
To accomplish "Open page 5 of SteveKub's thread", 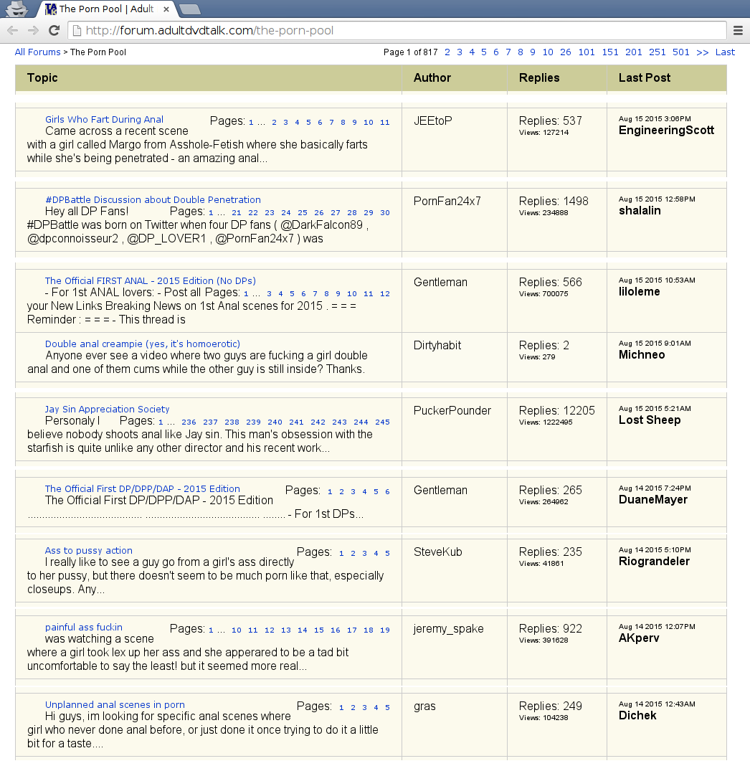I will 387,554.
